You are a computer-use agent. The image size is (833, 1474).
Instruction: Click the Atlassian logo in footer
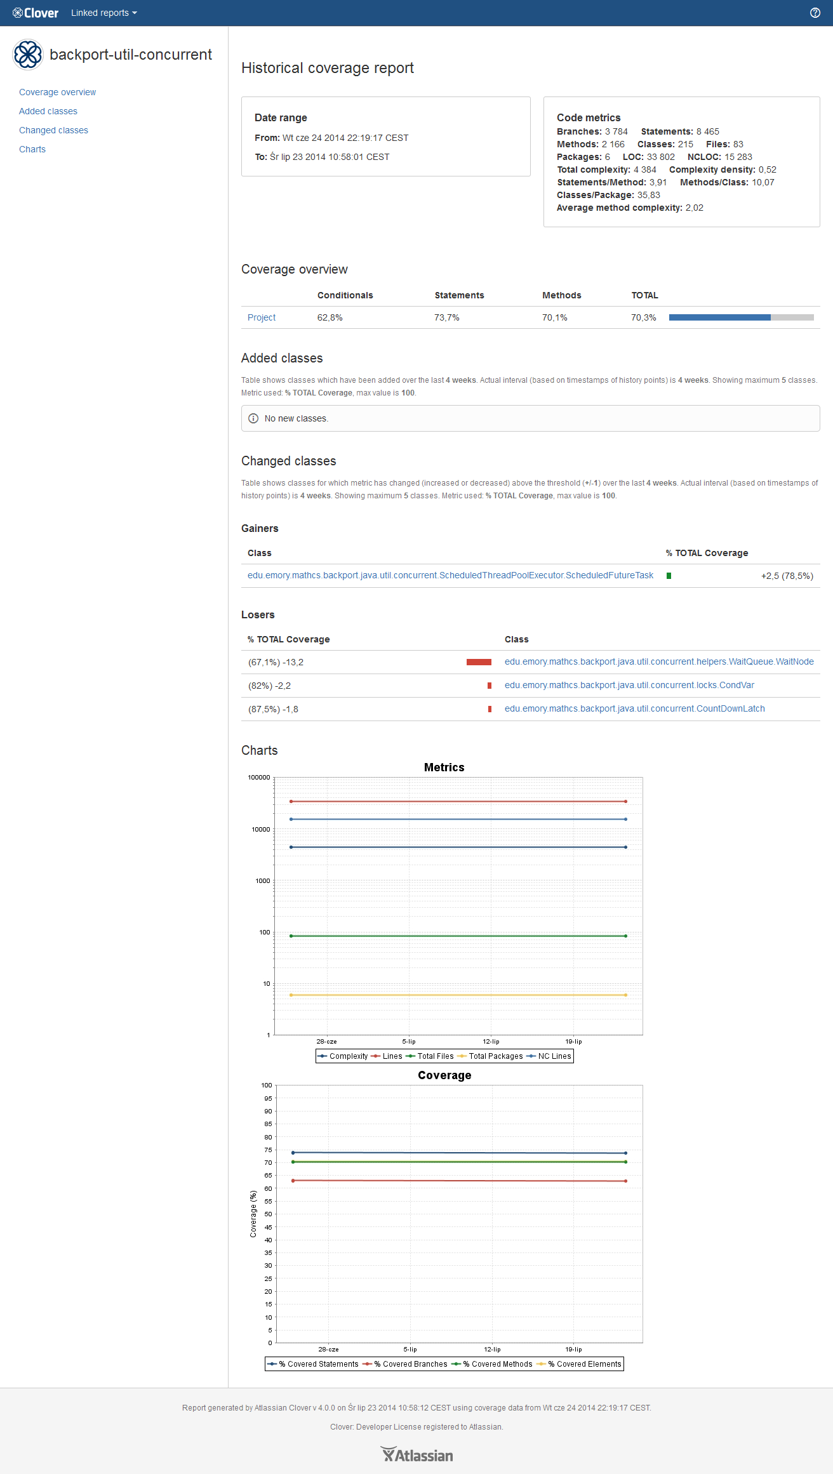(416, 1455)
